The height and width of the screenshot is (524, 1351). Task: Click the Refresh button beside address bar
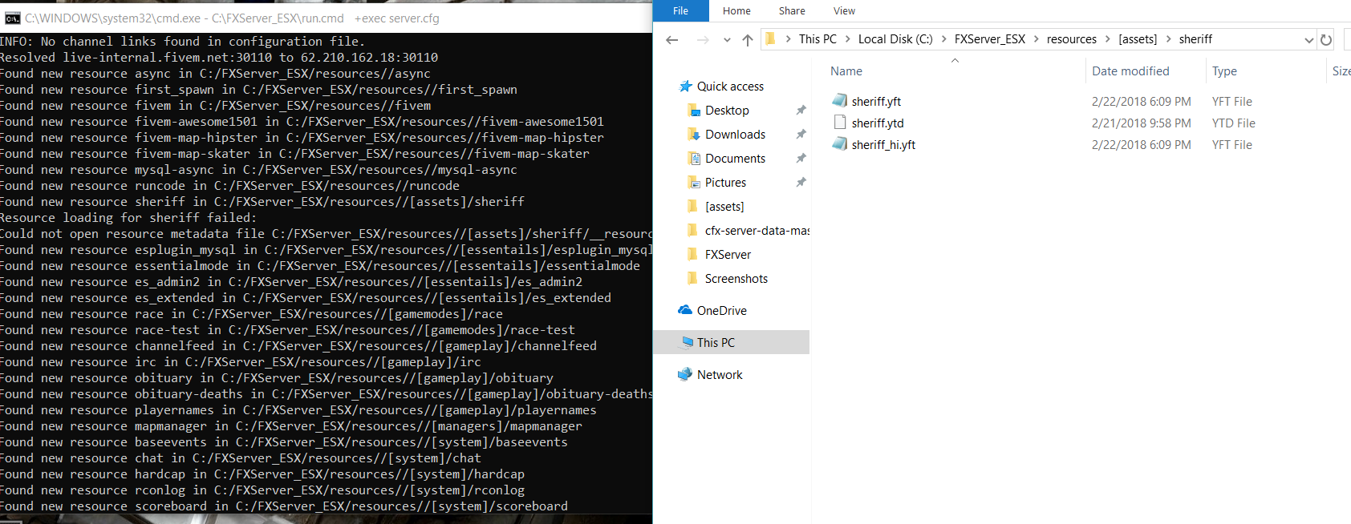tap(1326, 39)
